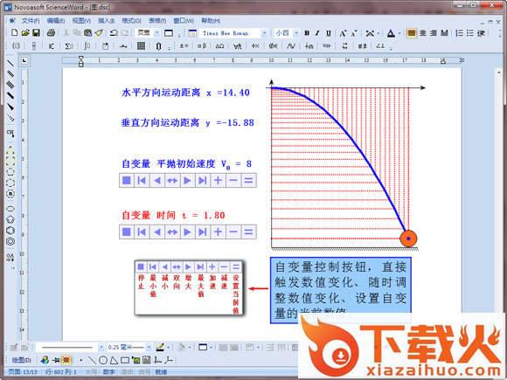
Task: Select the triangle shape drawing tool
Action: pos(114,360)
